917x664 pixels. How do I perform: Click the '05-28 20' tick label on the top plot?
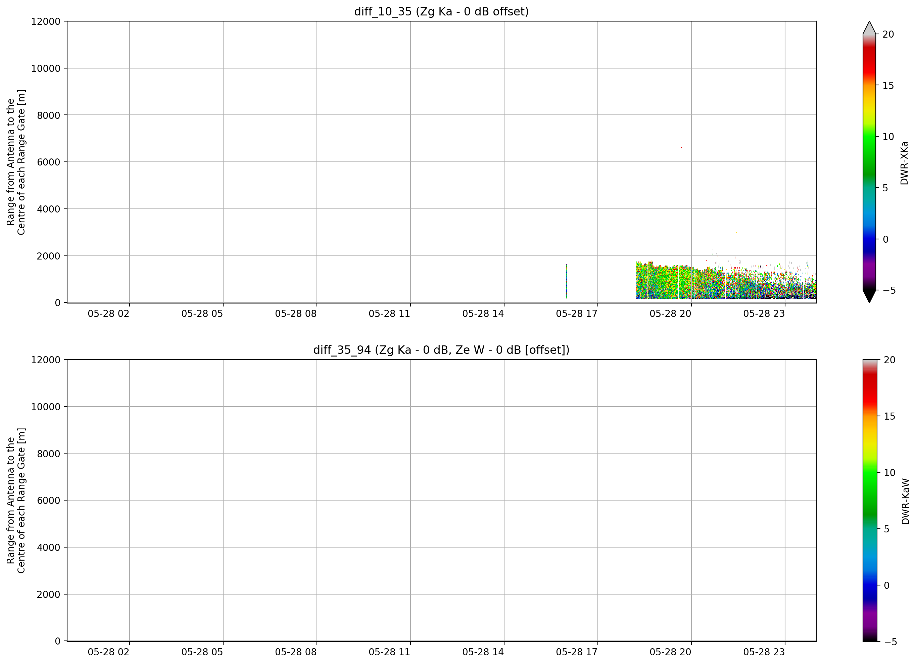point(670,314)
